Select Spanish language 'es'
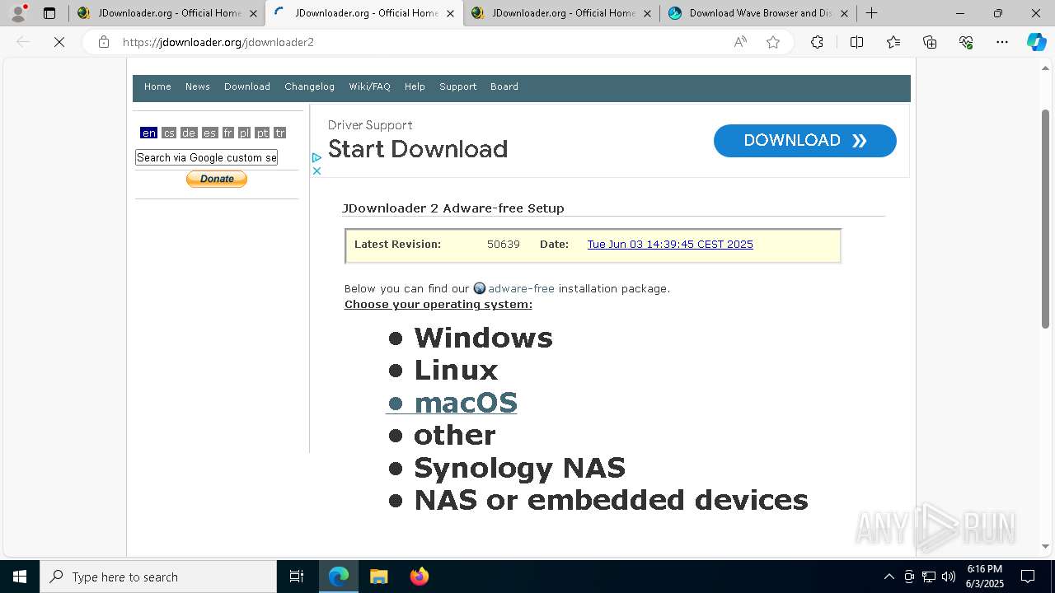This screenshot has height=593, width=1055. coord(209,133)
